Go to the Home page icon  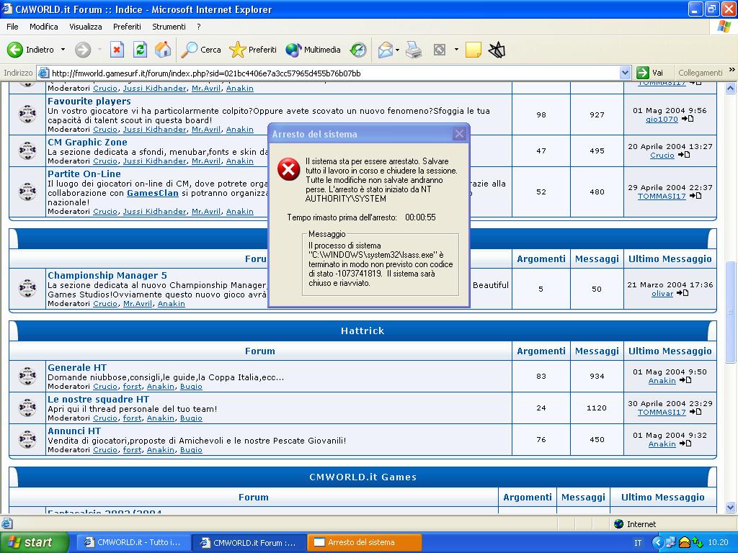[x=162, y=50]
